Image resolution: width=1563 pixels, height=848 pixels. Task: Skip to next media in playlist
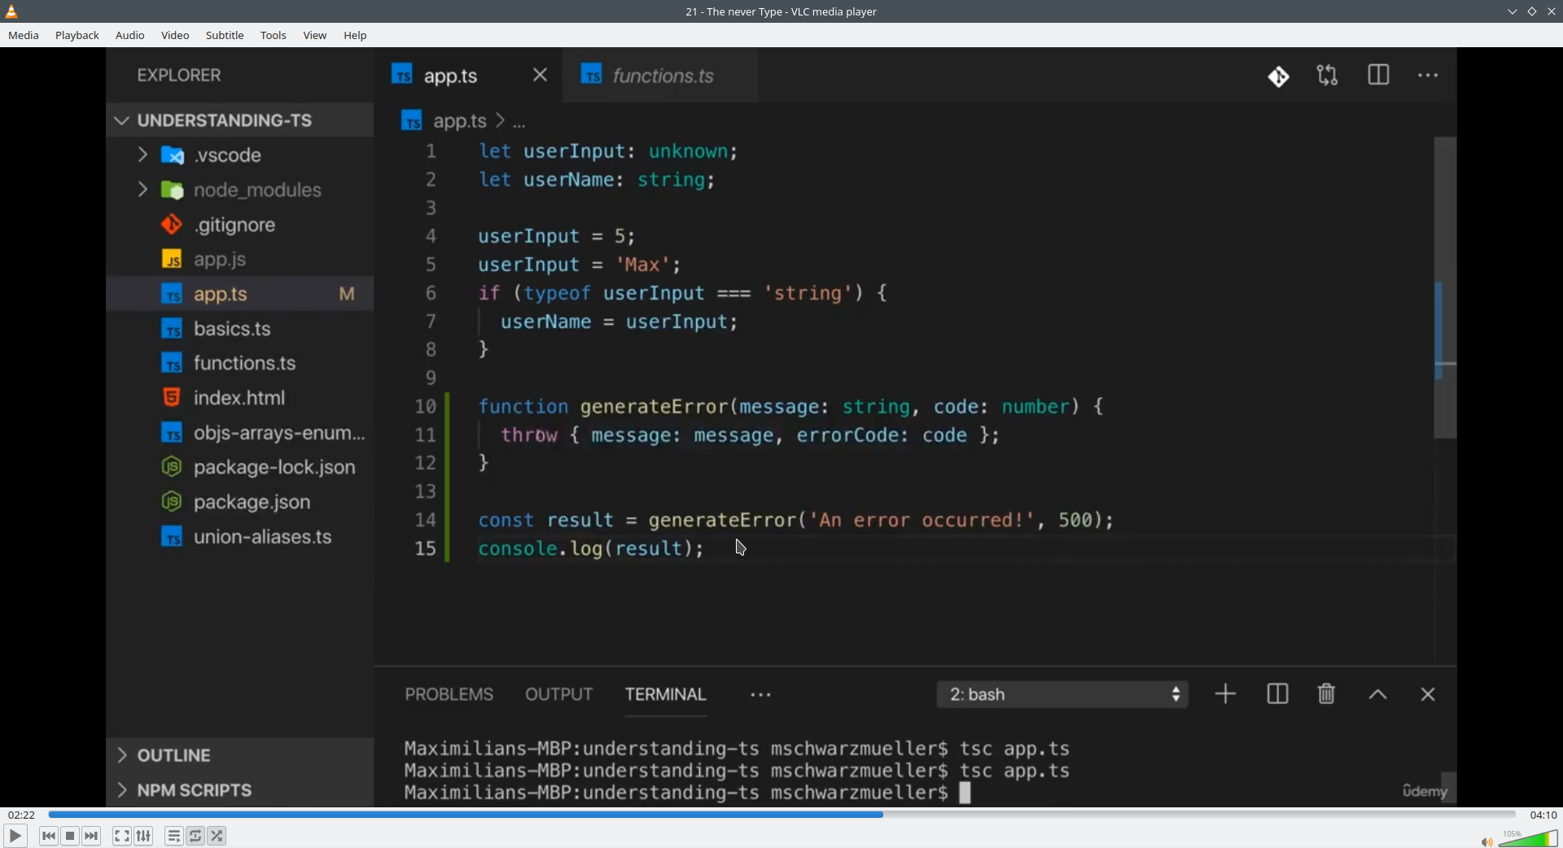pyautogui.click(x=92, y=836)
